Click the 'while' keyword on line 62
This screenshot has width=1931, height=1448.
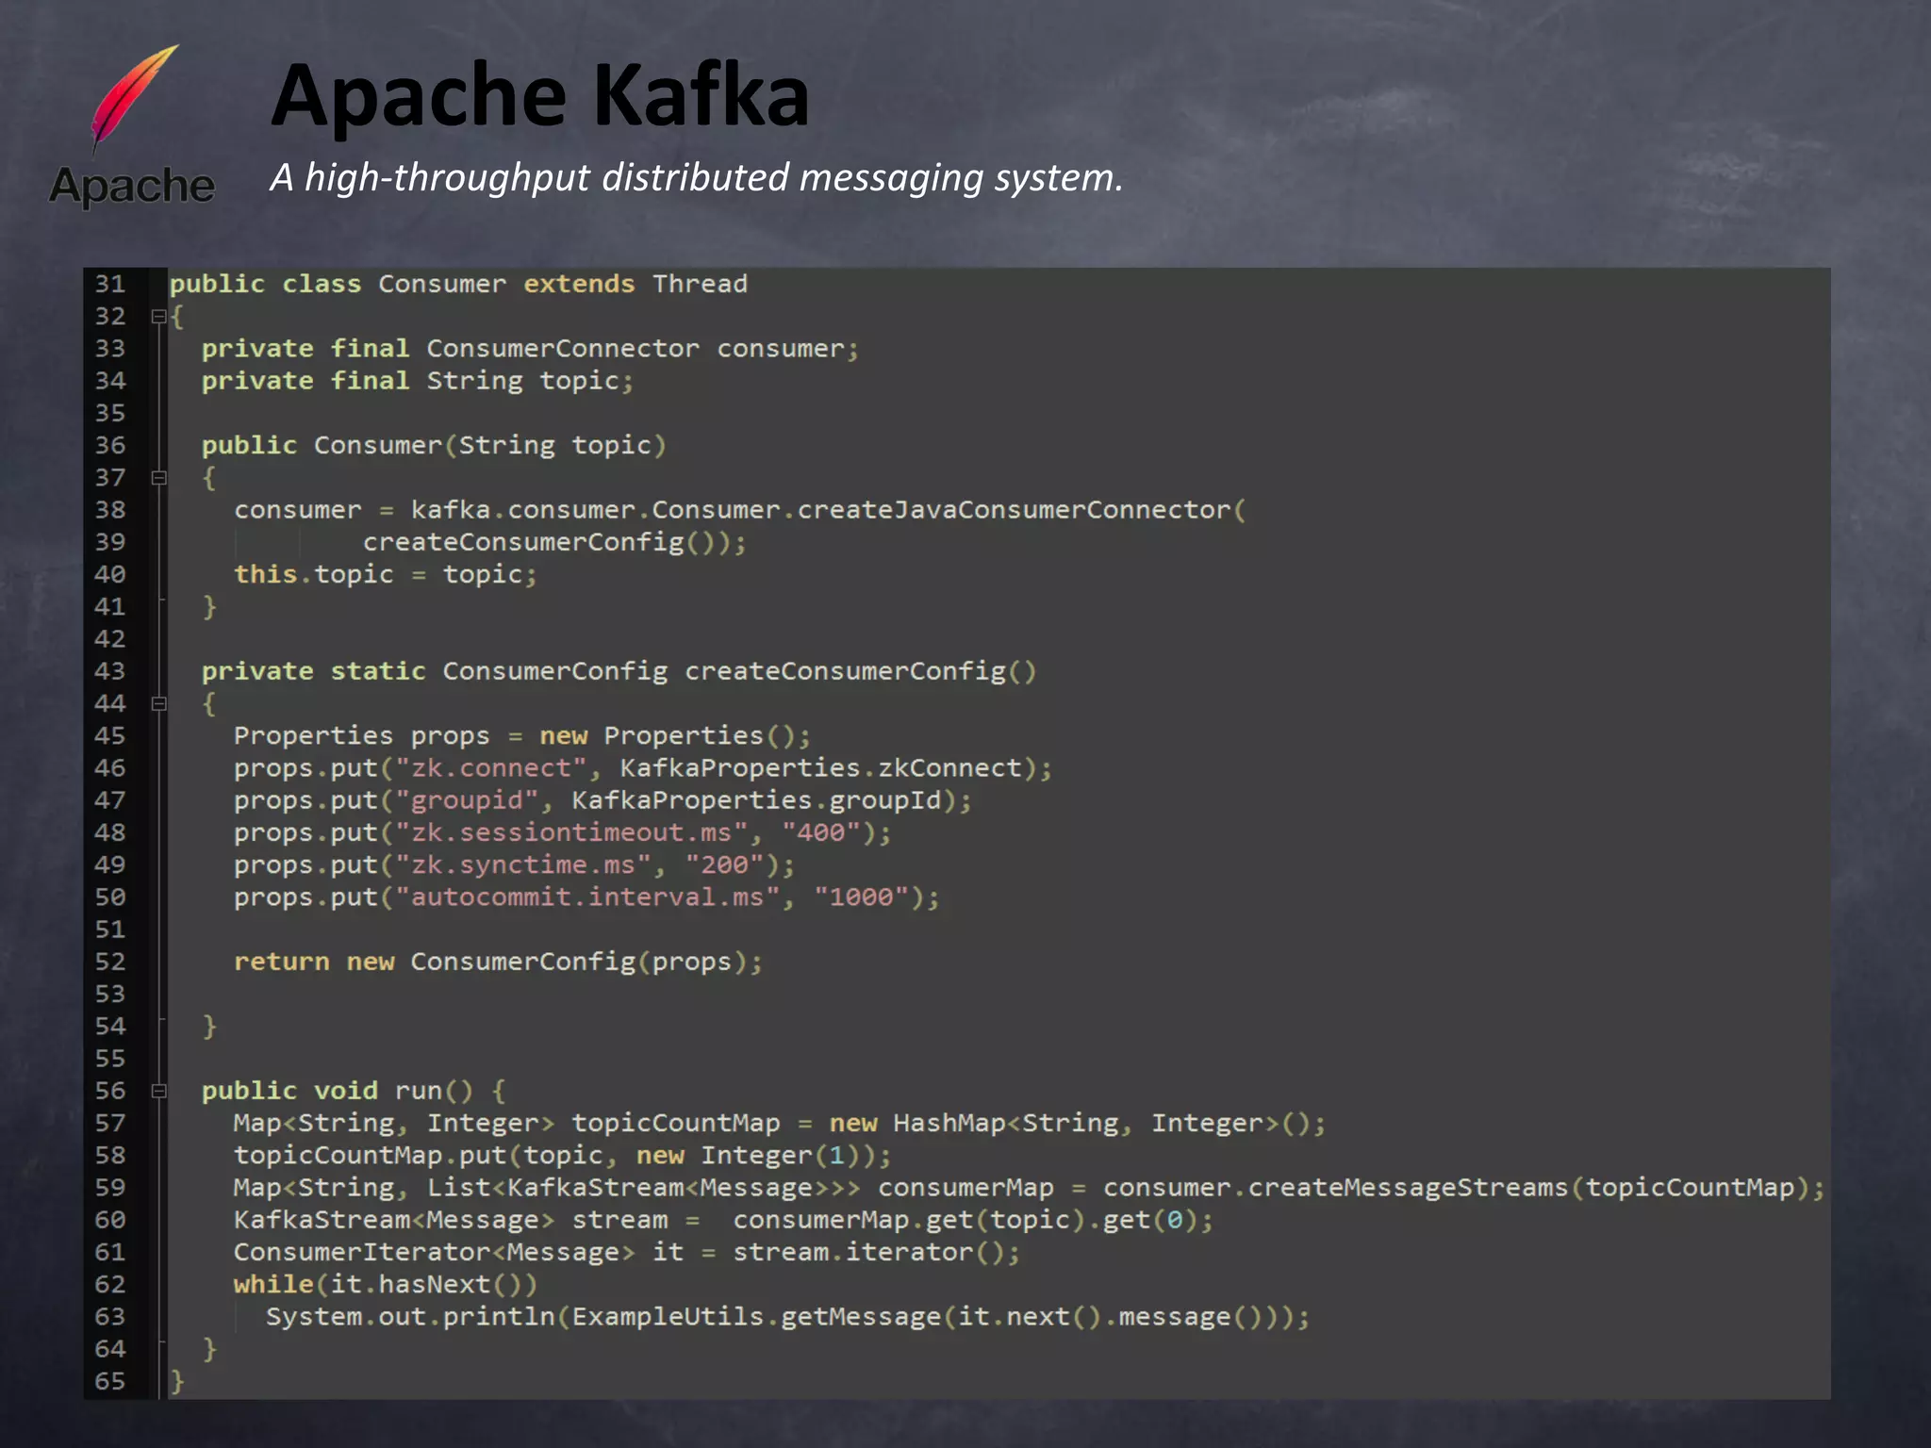[x=273, y=1284]
